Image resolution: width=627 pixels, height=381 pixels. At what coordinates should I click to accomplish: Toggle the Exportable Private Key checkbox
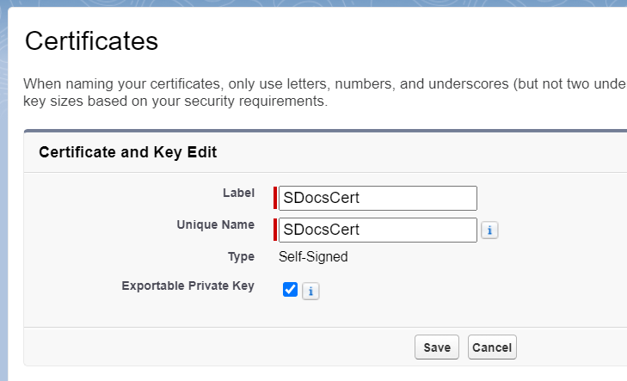tap(290, 290)
